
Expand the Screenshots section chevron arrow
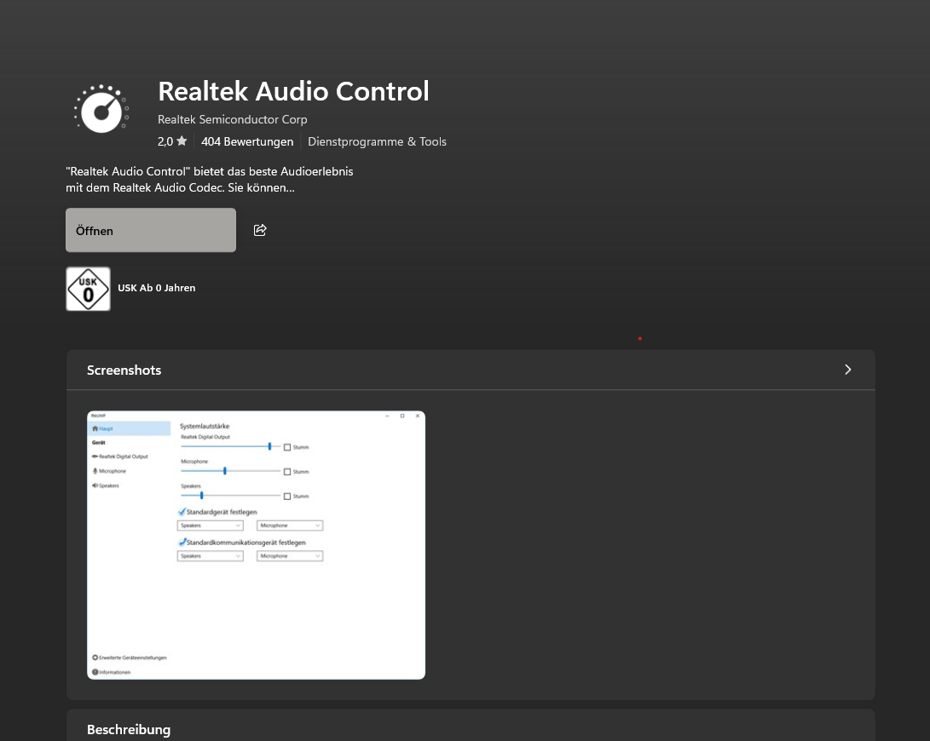tap(847, 370)
